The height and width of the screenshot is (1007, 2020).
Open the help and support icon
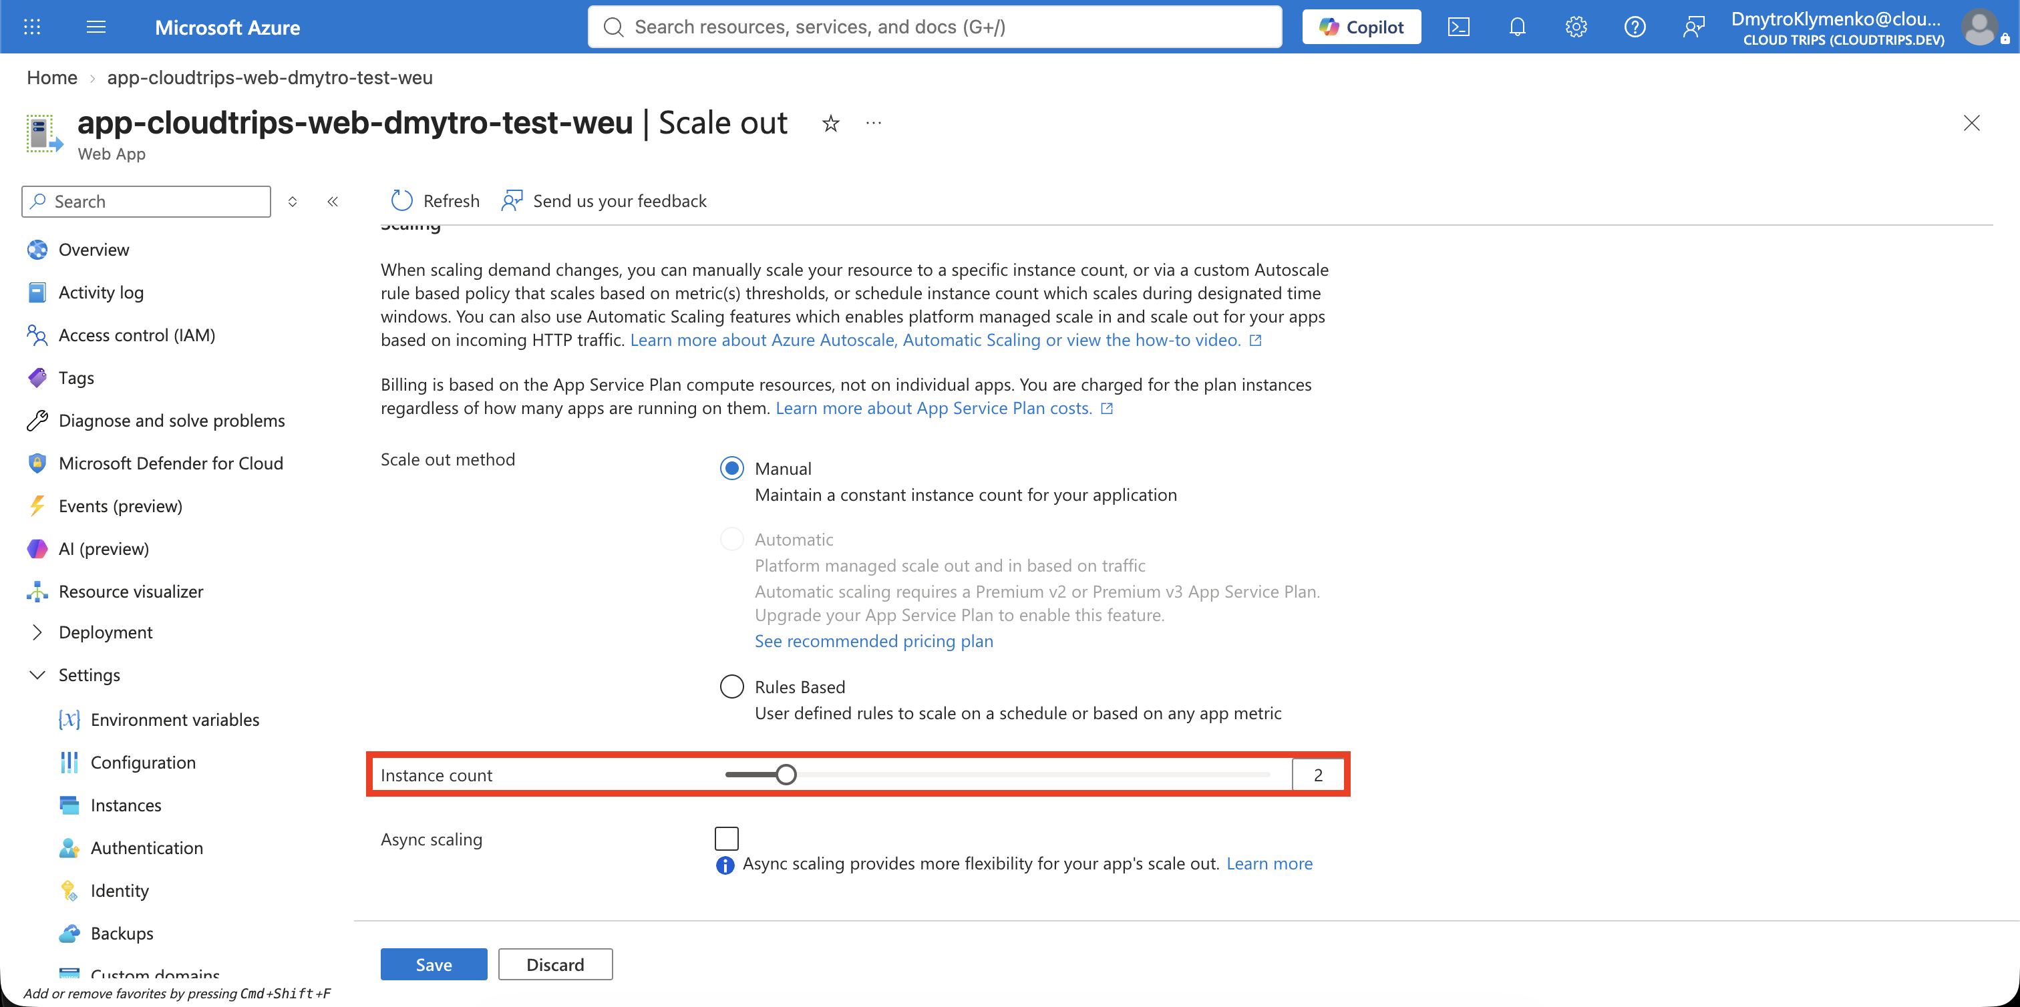[x=1634, y=27]
